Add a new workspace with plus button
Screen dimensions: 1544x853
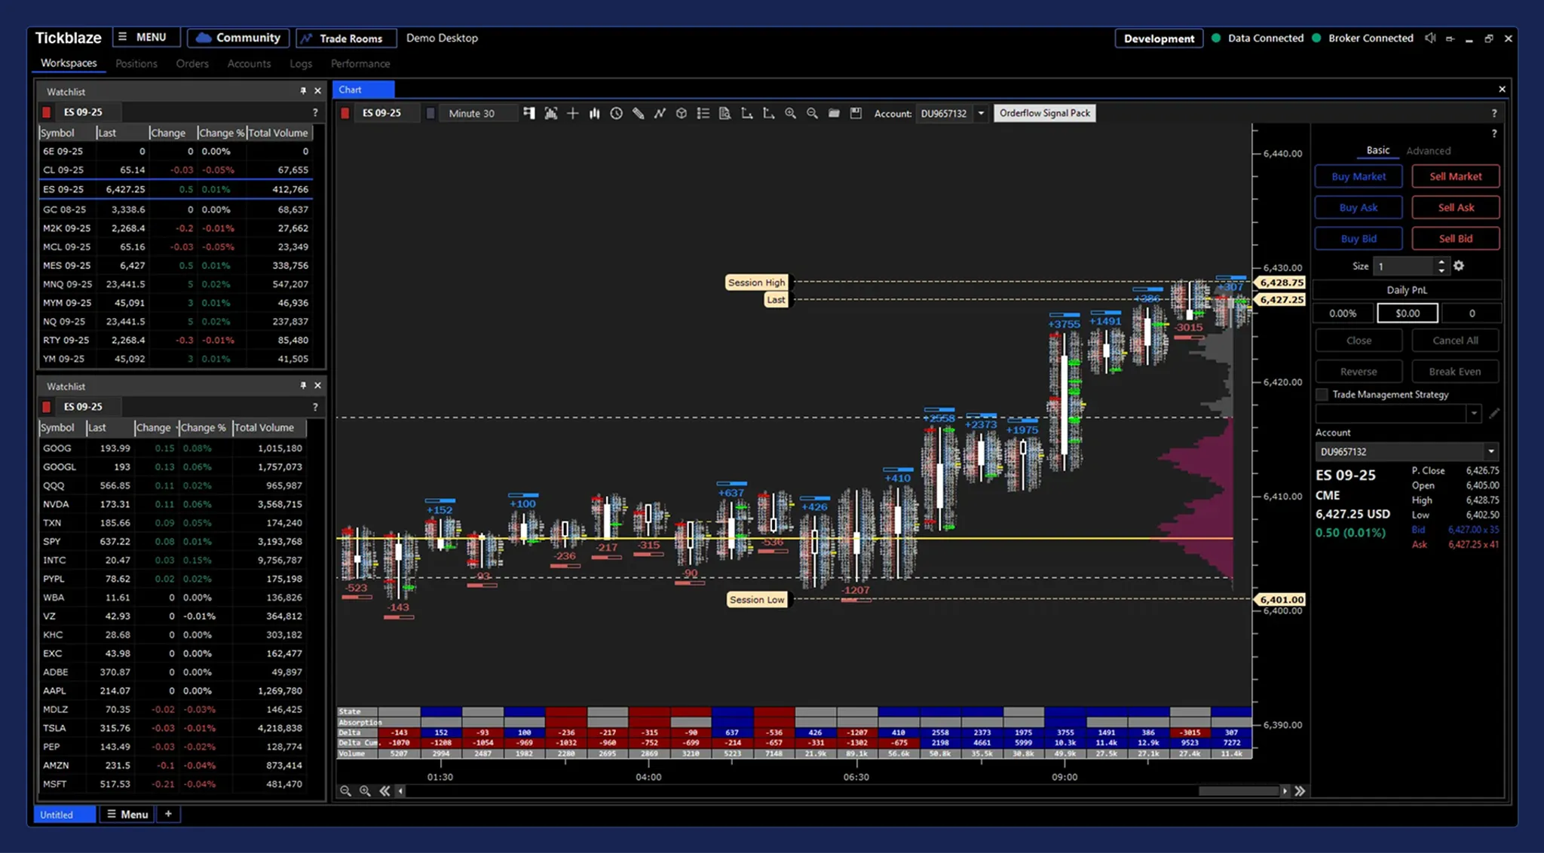click(x=168, y=815)
